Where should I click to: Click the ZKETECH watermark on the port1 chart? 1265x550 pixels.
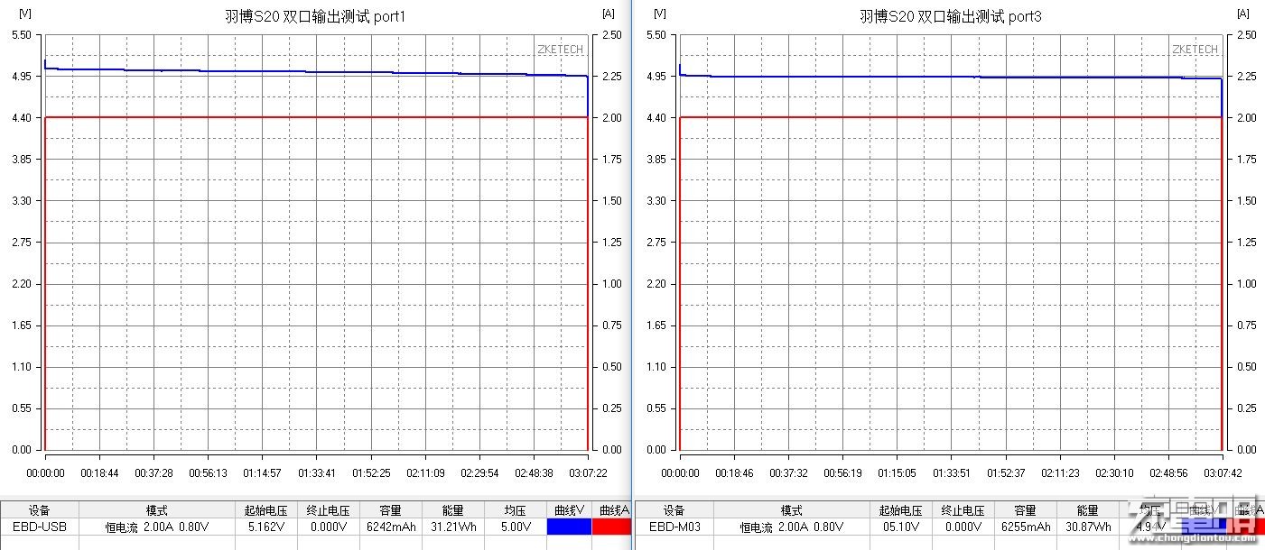pyautogui.click(x=560, y=50)
